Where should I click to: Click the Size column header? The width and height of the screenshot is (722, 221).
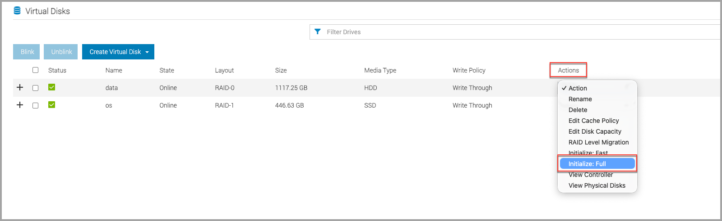[x=281, y=70]
